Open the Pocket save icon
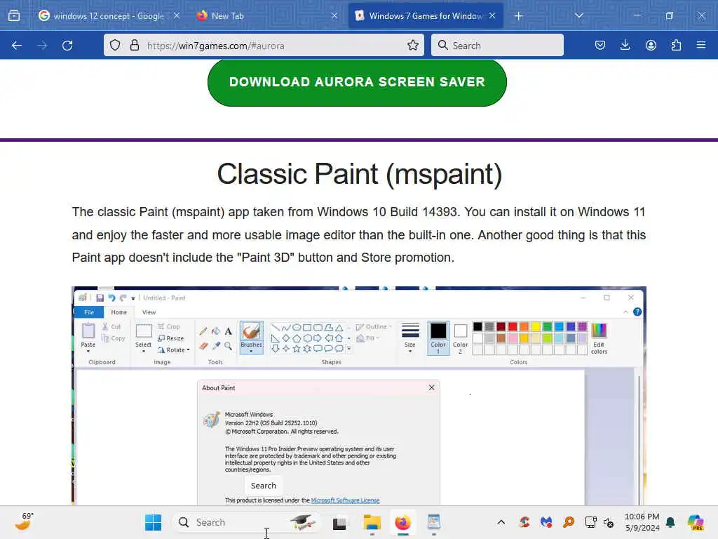718x539 pixels. pos(600,45)
